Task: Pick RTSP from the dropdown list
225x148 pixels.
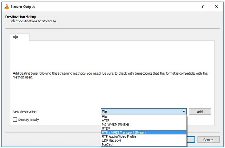Action: pos(144,129)
